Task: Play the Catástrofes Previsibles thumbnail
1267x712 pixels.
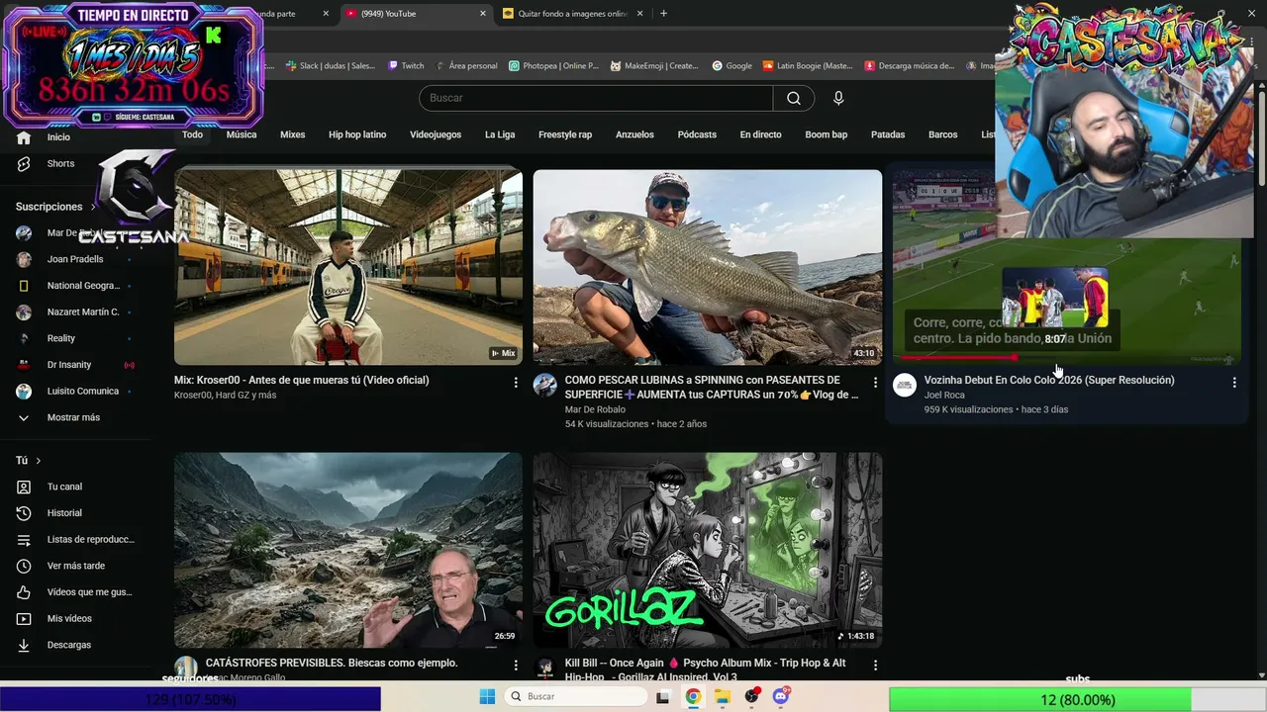Action: tap(348, 550)
